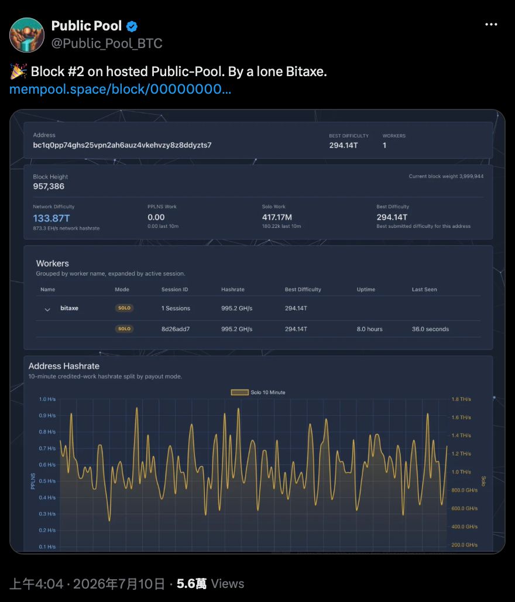Click the 5.6萬 Views count
This screenshot has width=515, height=602.
point(210,584)
